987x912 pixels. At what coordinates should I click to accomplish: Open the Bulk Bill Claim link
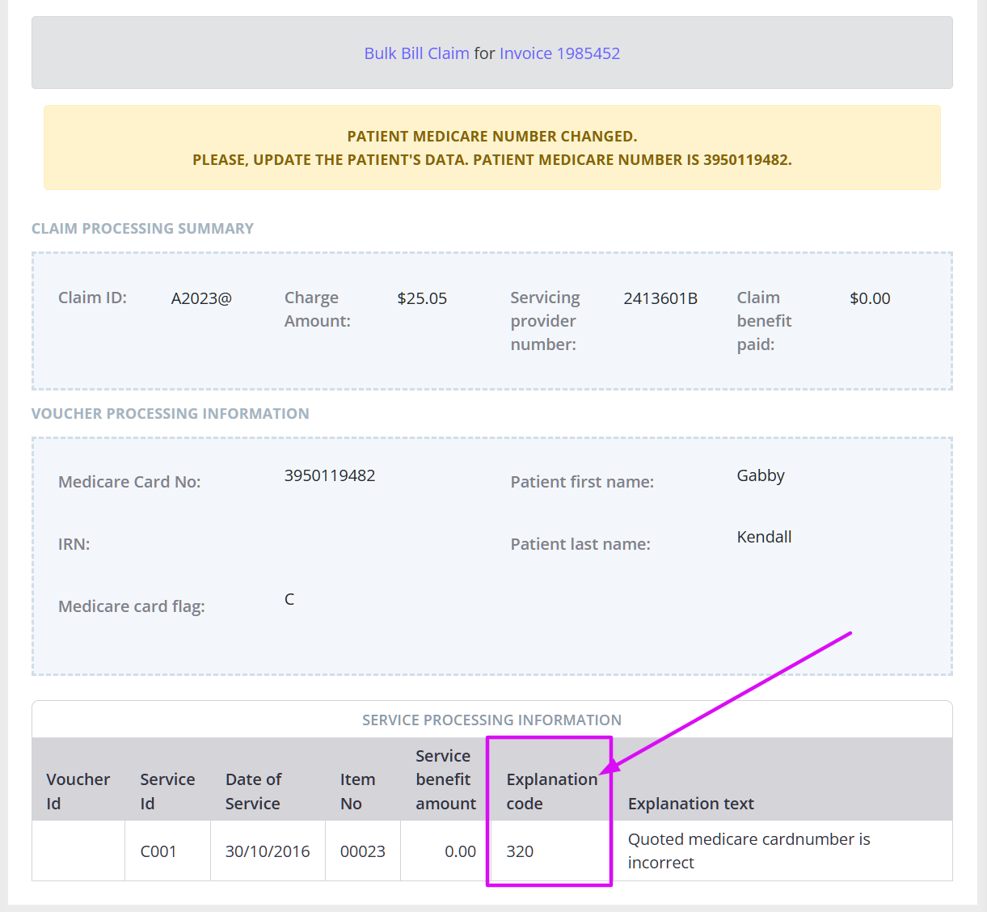coord(416,53)
